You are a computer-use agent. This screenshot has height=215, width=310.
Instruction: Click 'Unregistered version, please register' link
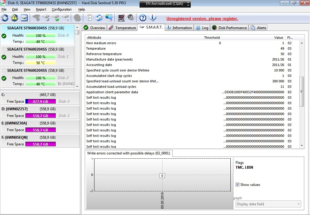click(x=202, y=18)
